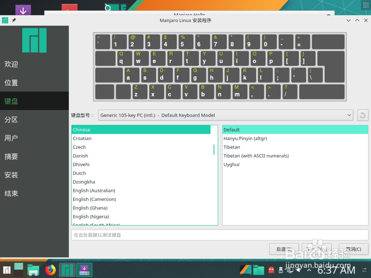Screen dimensions: 371x278
Task: Open the panel settings icon at the taskbar end
Action: (365, 270)
